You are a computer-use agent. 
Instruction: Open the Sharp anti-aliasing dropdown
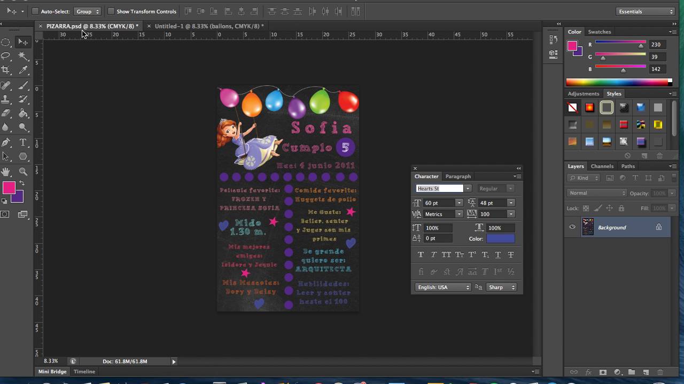[501, 287]
